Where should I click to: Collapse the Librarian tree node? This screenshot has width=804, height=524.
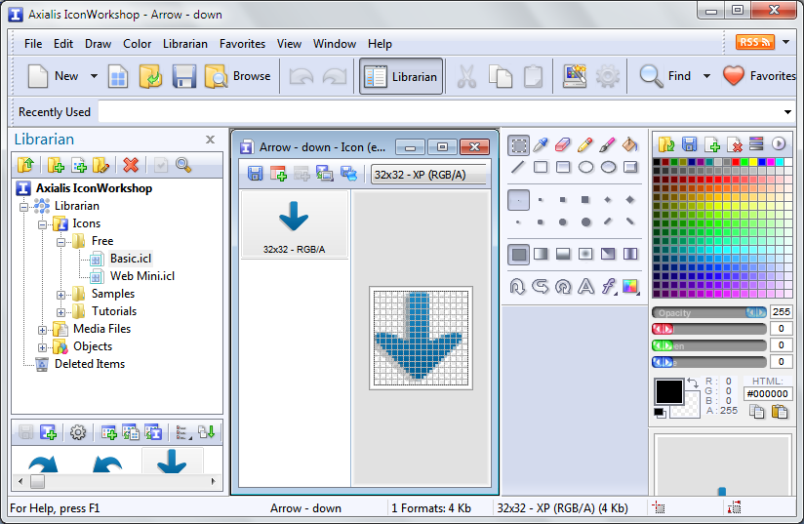point(23,207)
